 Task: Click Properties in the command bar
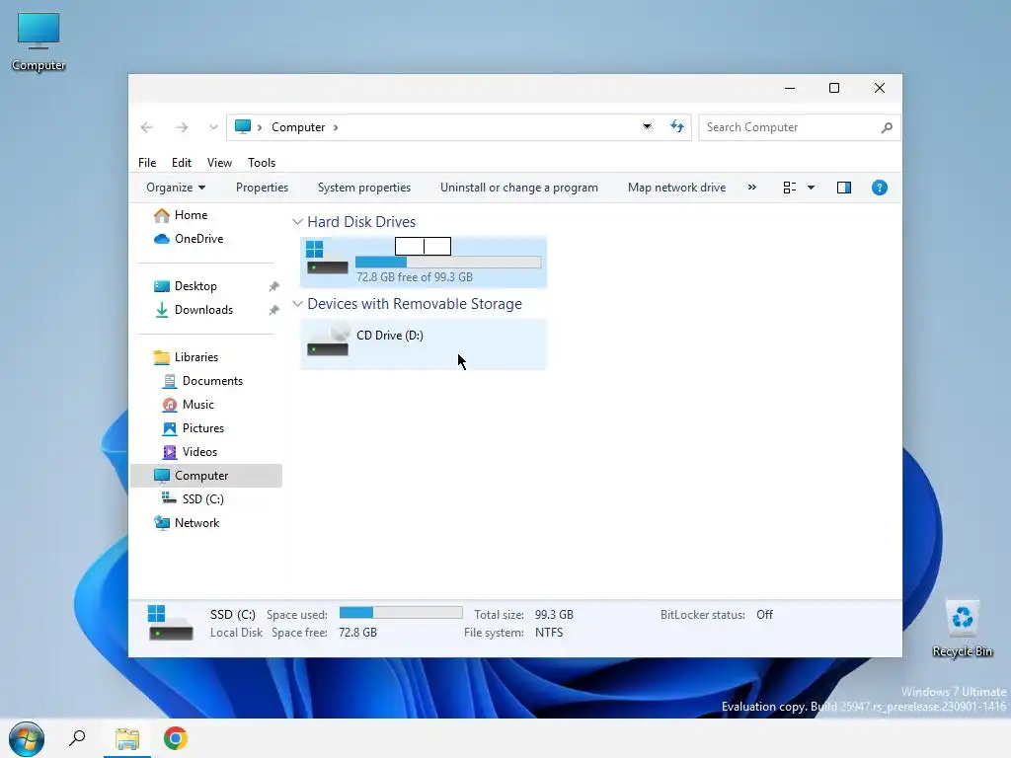coord(262,187)
